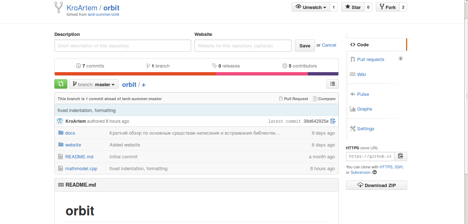
Task: Open Pull requests in sidebar
Action: pyautogui.click(x=370, y=59)
